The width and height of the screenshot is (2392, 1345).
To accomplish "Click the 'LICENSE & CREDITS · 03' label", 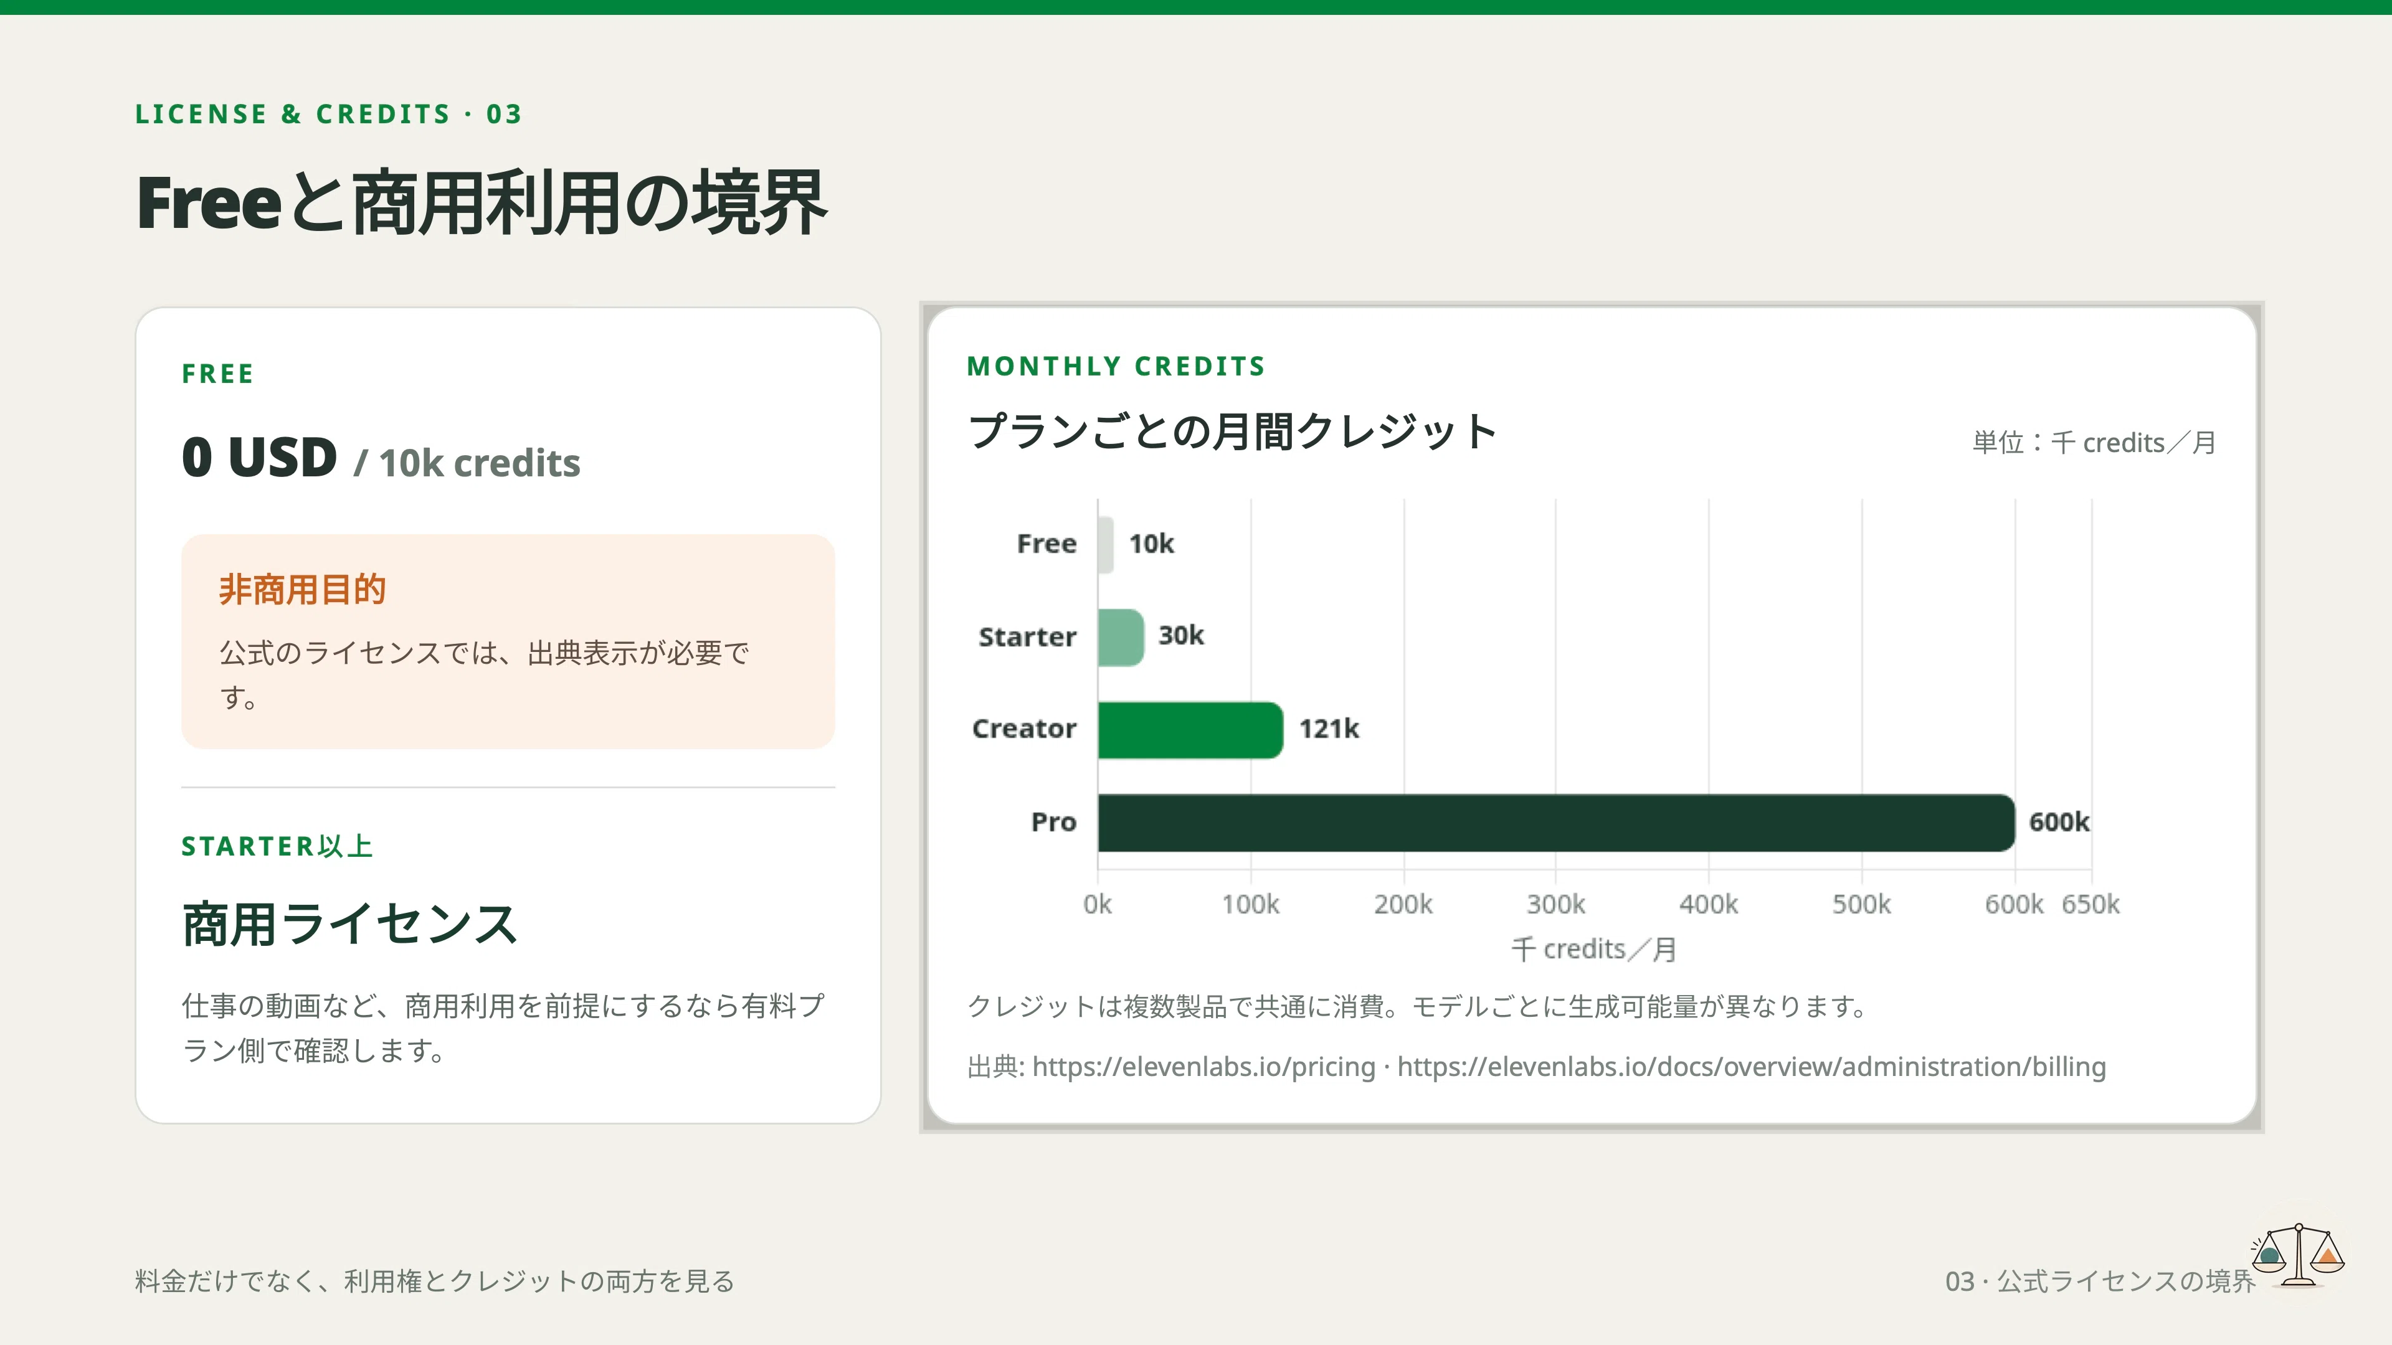I will coord(329,114).
